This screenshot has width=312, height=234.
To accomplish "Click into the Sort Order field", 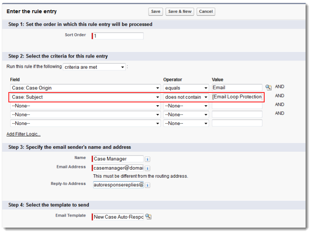I will tap(118, 36).
